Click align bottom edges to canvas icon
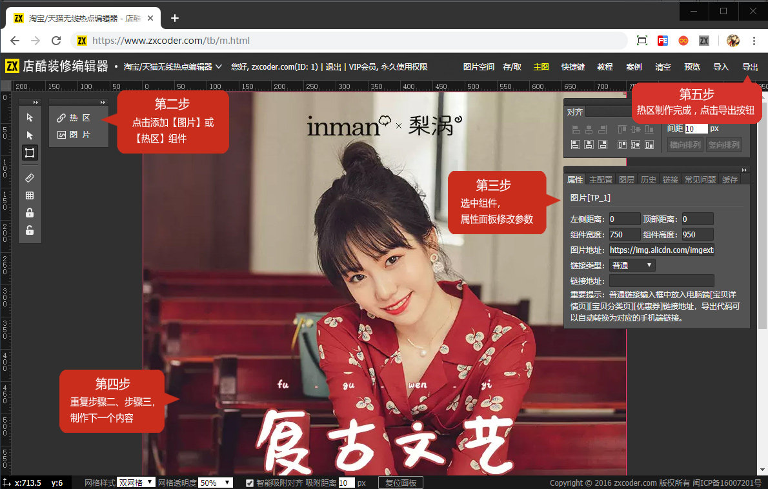This screenshot has width=768, height=489. click(649, 145)
